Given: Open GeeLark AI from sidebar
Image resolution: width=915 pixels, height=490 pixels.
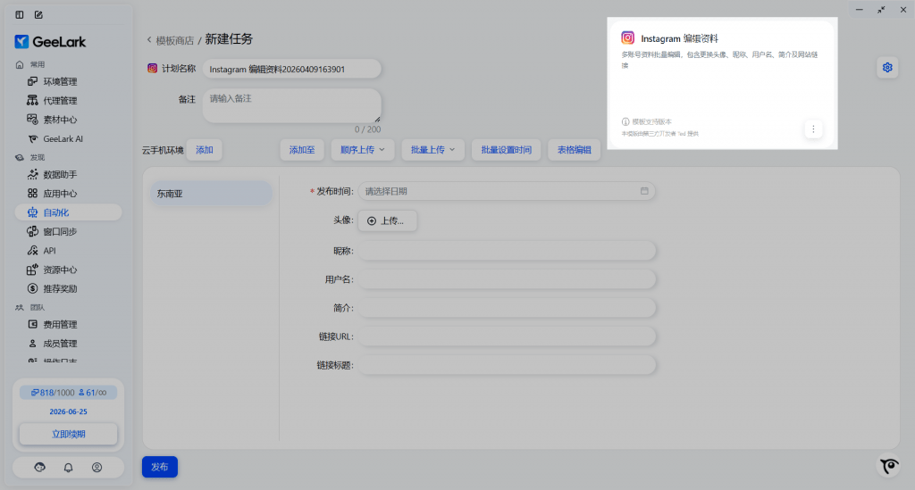Looking at the screenshot, I should [63, 138].
